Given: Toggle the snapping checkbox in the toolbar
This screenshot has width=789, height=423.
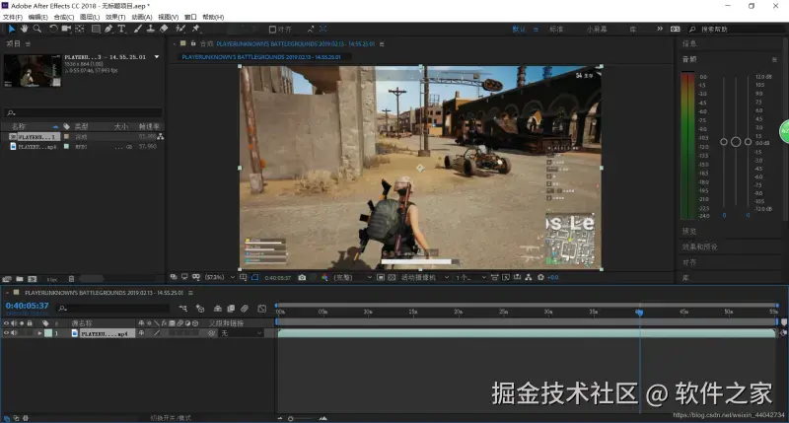Looking at the screenshot, I should [x=272, y=30].
